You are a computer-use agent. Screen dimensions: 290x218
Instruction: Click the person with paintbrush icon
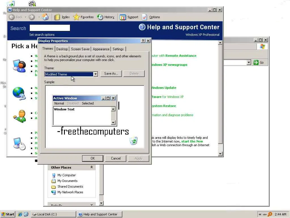pos(20,116)
